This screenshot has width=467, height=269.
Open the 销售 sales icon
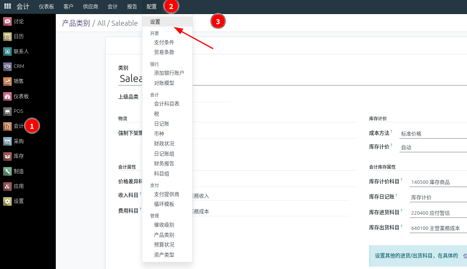[x=7, y=81]
